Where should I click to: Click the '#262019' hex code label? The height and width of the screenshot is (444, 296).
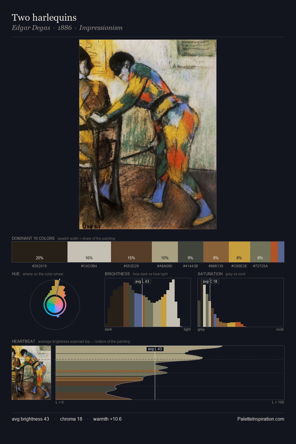tap(39, 266)
